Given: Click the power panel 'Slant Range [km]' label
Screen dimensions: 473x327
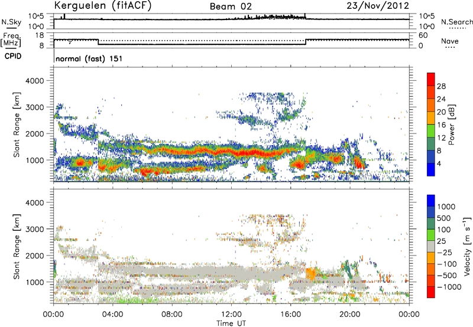Looking at the screenshot, I should pos(17,125).
